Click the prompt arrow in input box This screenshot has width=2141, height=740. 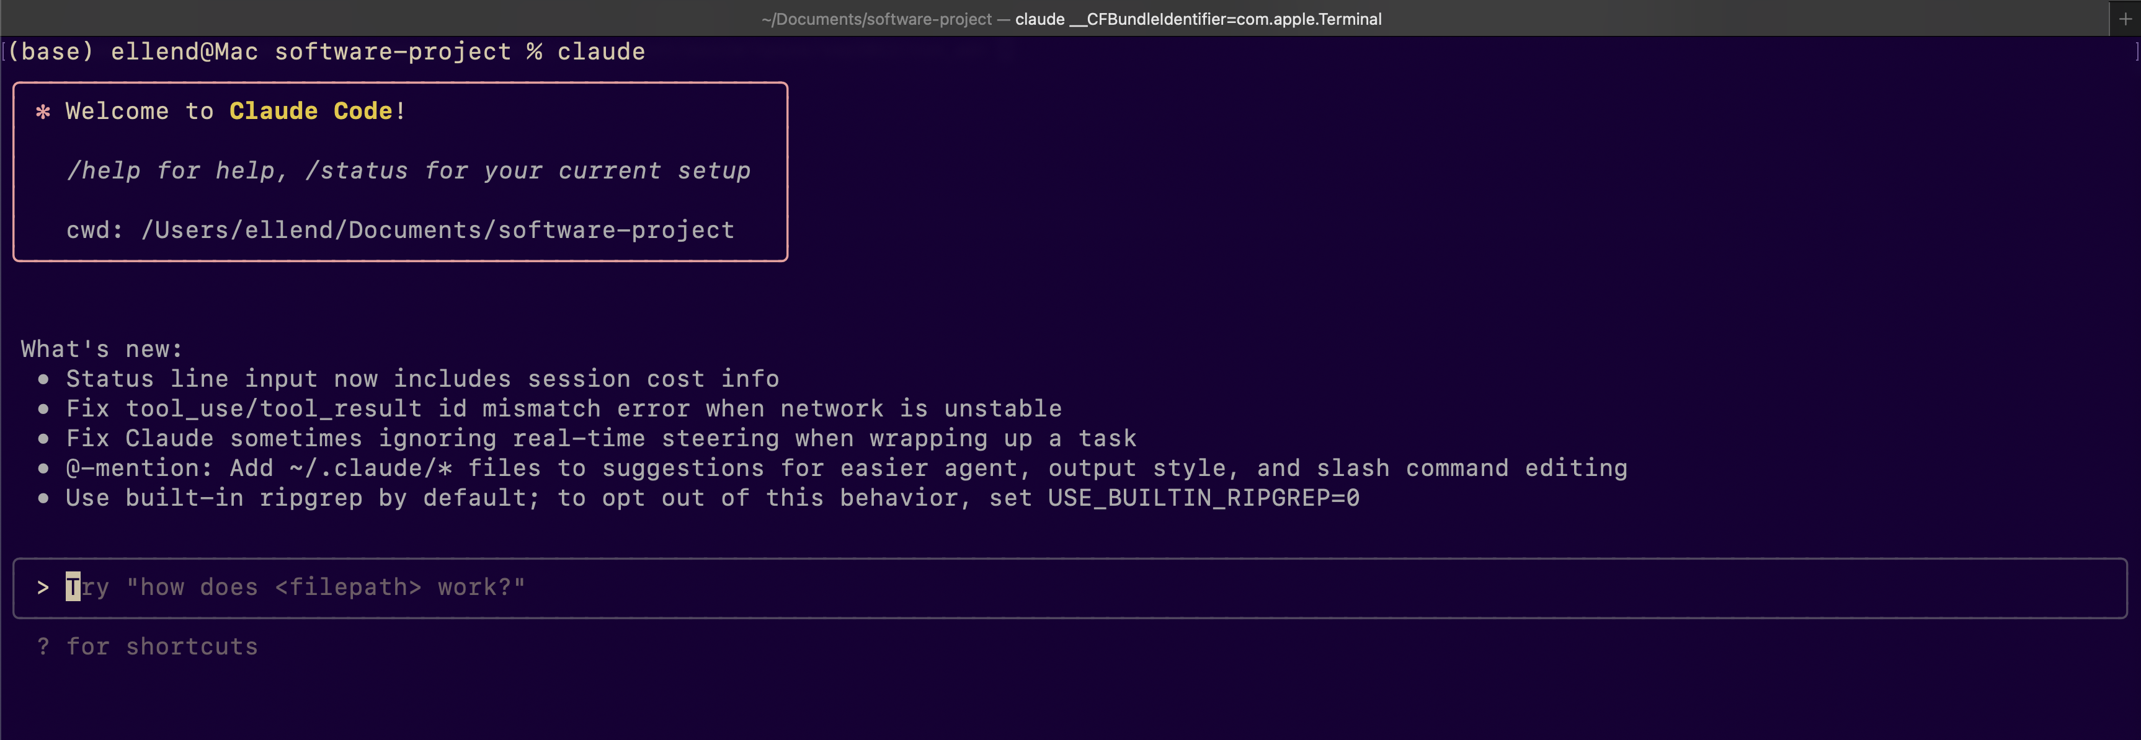(x=43, y=588)
